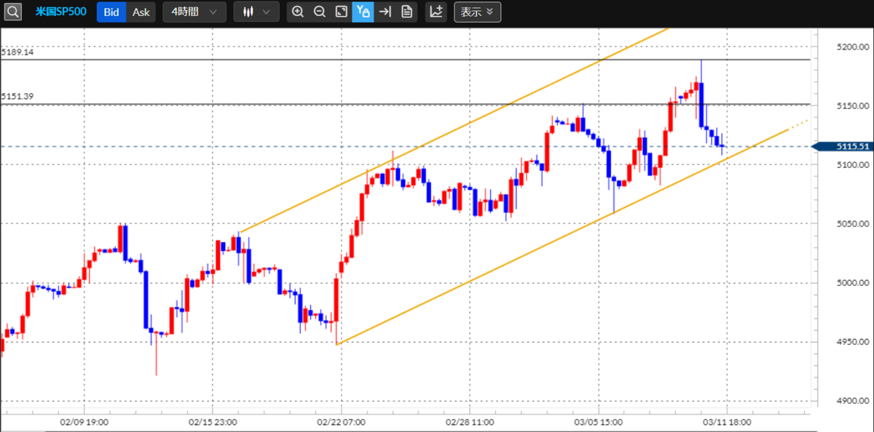Open the candlestick chart type dropdown
Screen dimensions: 874x432
pyautogui.click(x=256, y=12)
